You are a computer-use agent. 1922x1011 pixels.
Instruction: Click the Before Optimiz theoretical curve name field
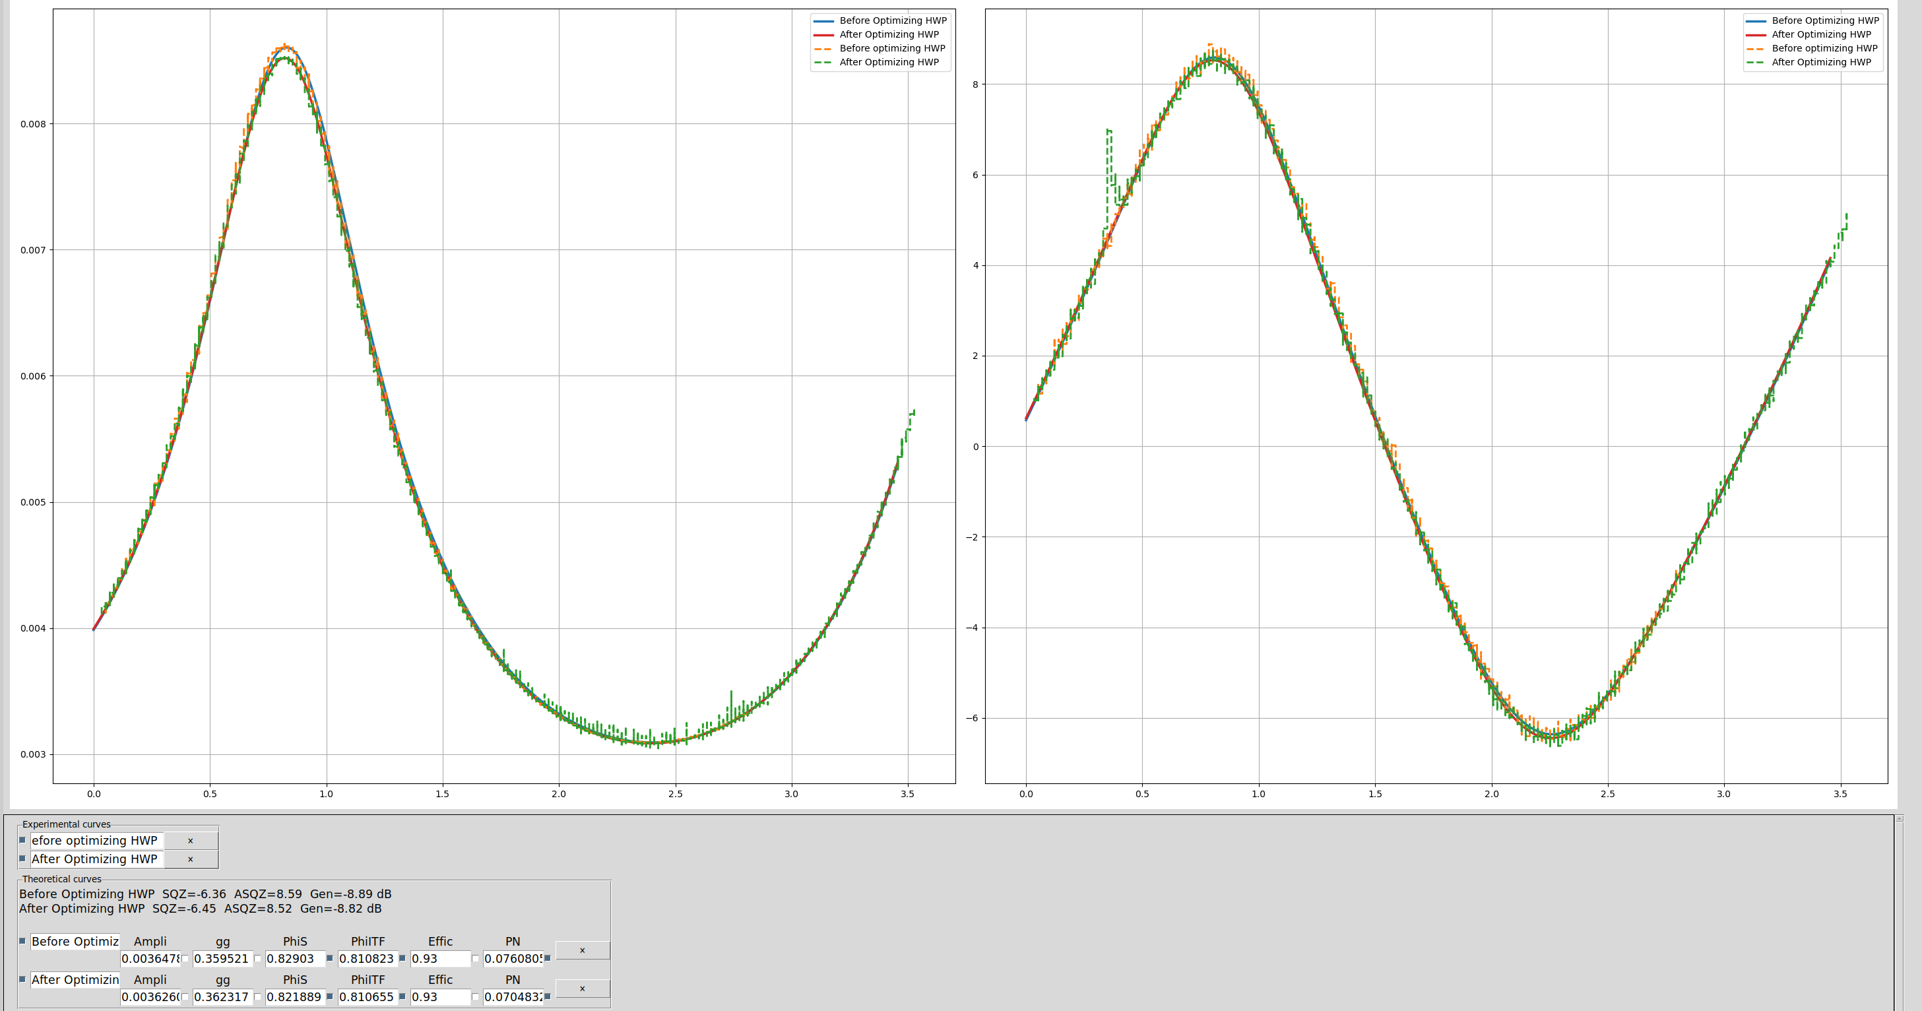(x=75, y=942)
